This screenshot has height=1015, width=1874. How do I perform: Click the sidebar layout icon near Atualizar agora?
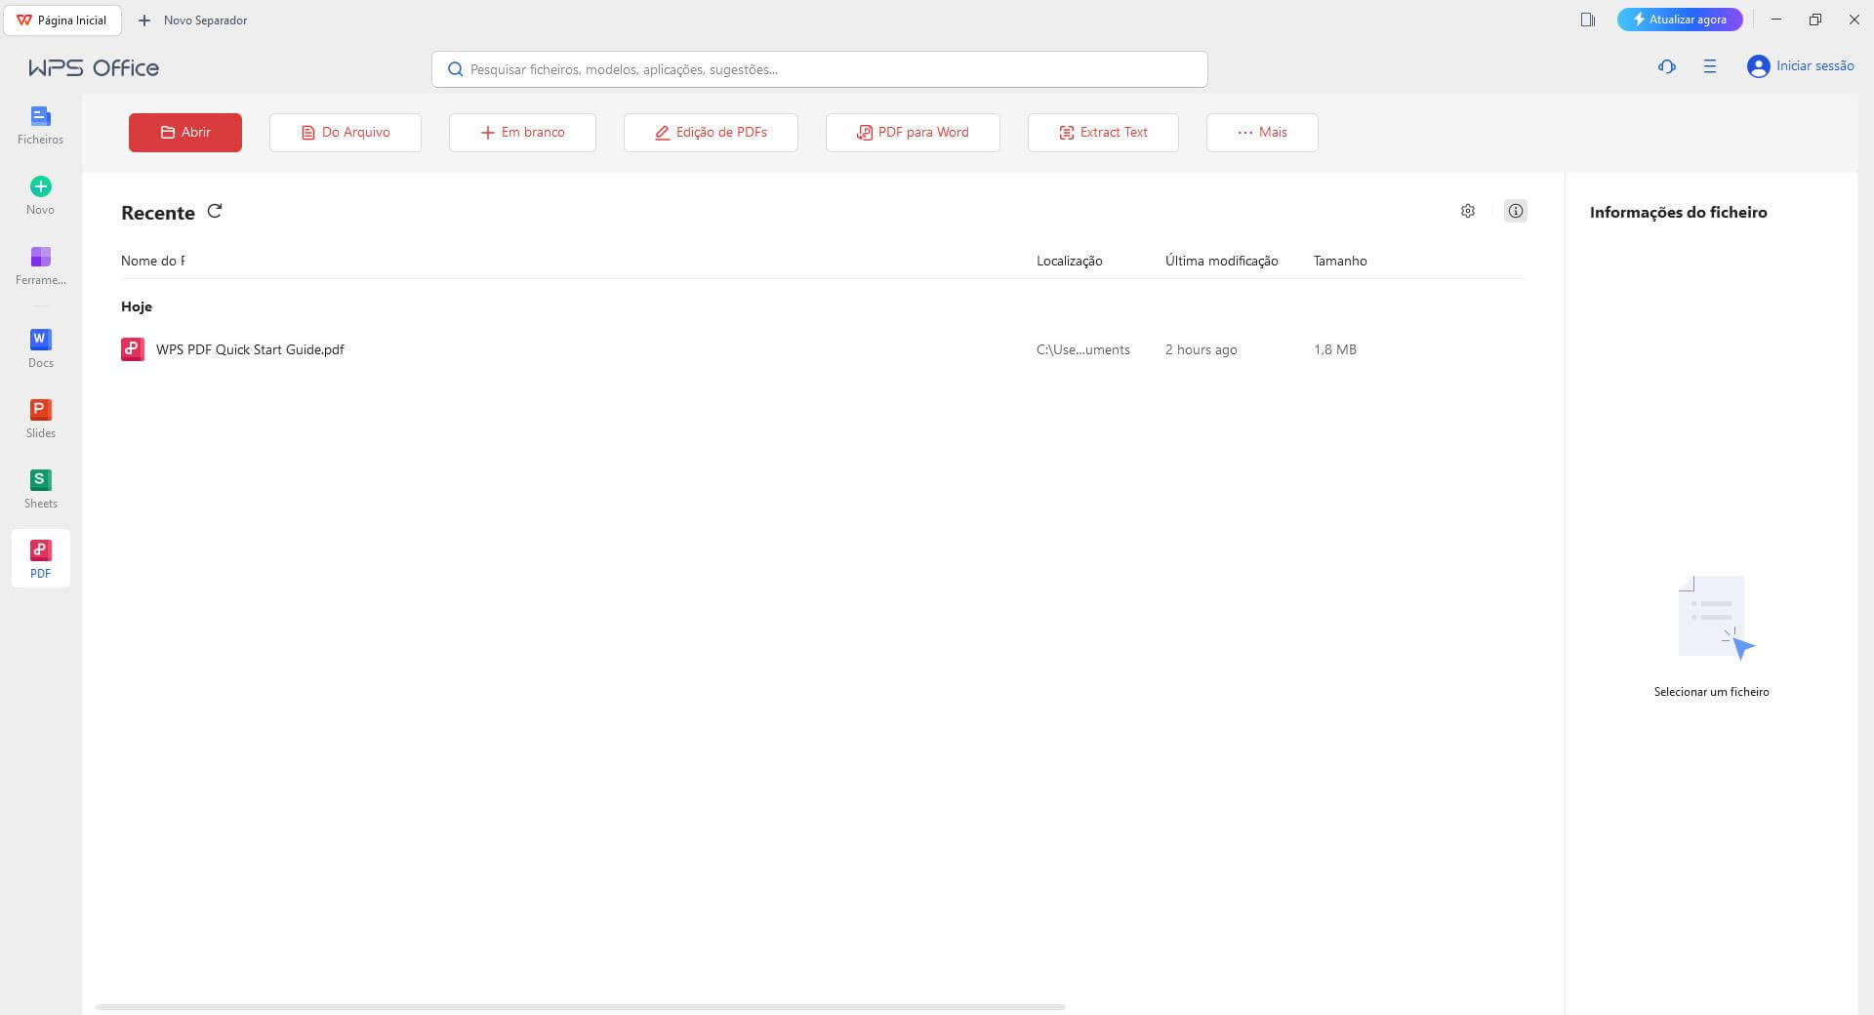coord(1588,20)
